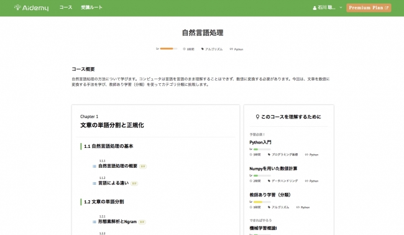
Task: Click the list icon beside 言語による違い
Action: click(x=94, y=183)
